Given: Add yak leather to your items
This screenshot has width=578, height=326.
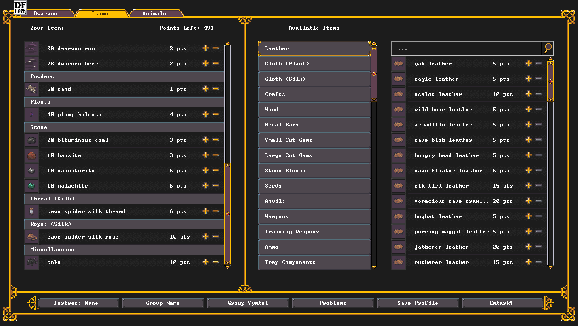Looking at the screenshot, I should [529, 63].
